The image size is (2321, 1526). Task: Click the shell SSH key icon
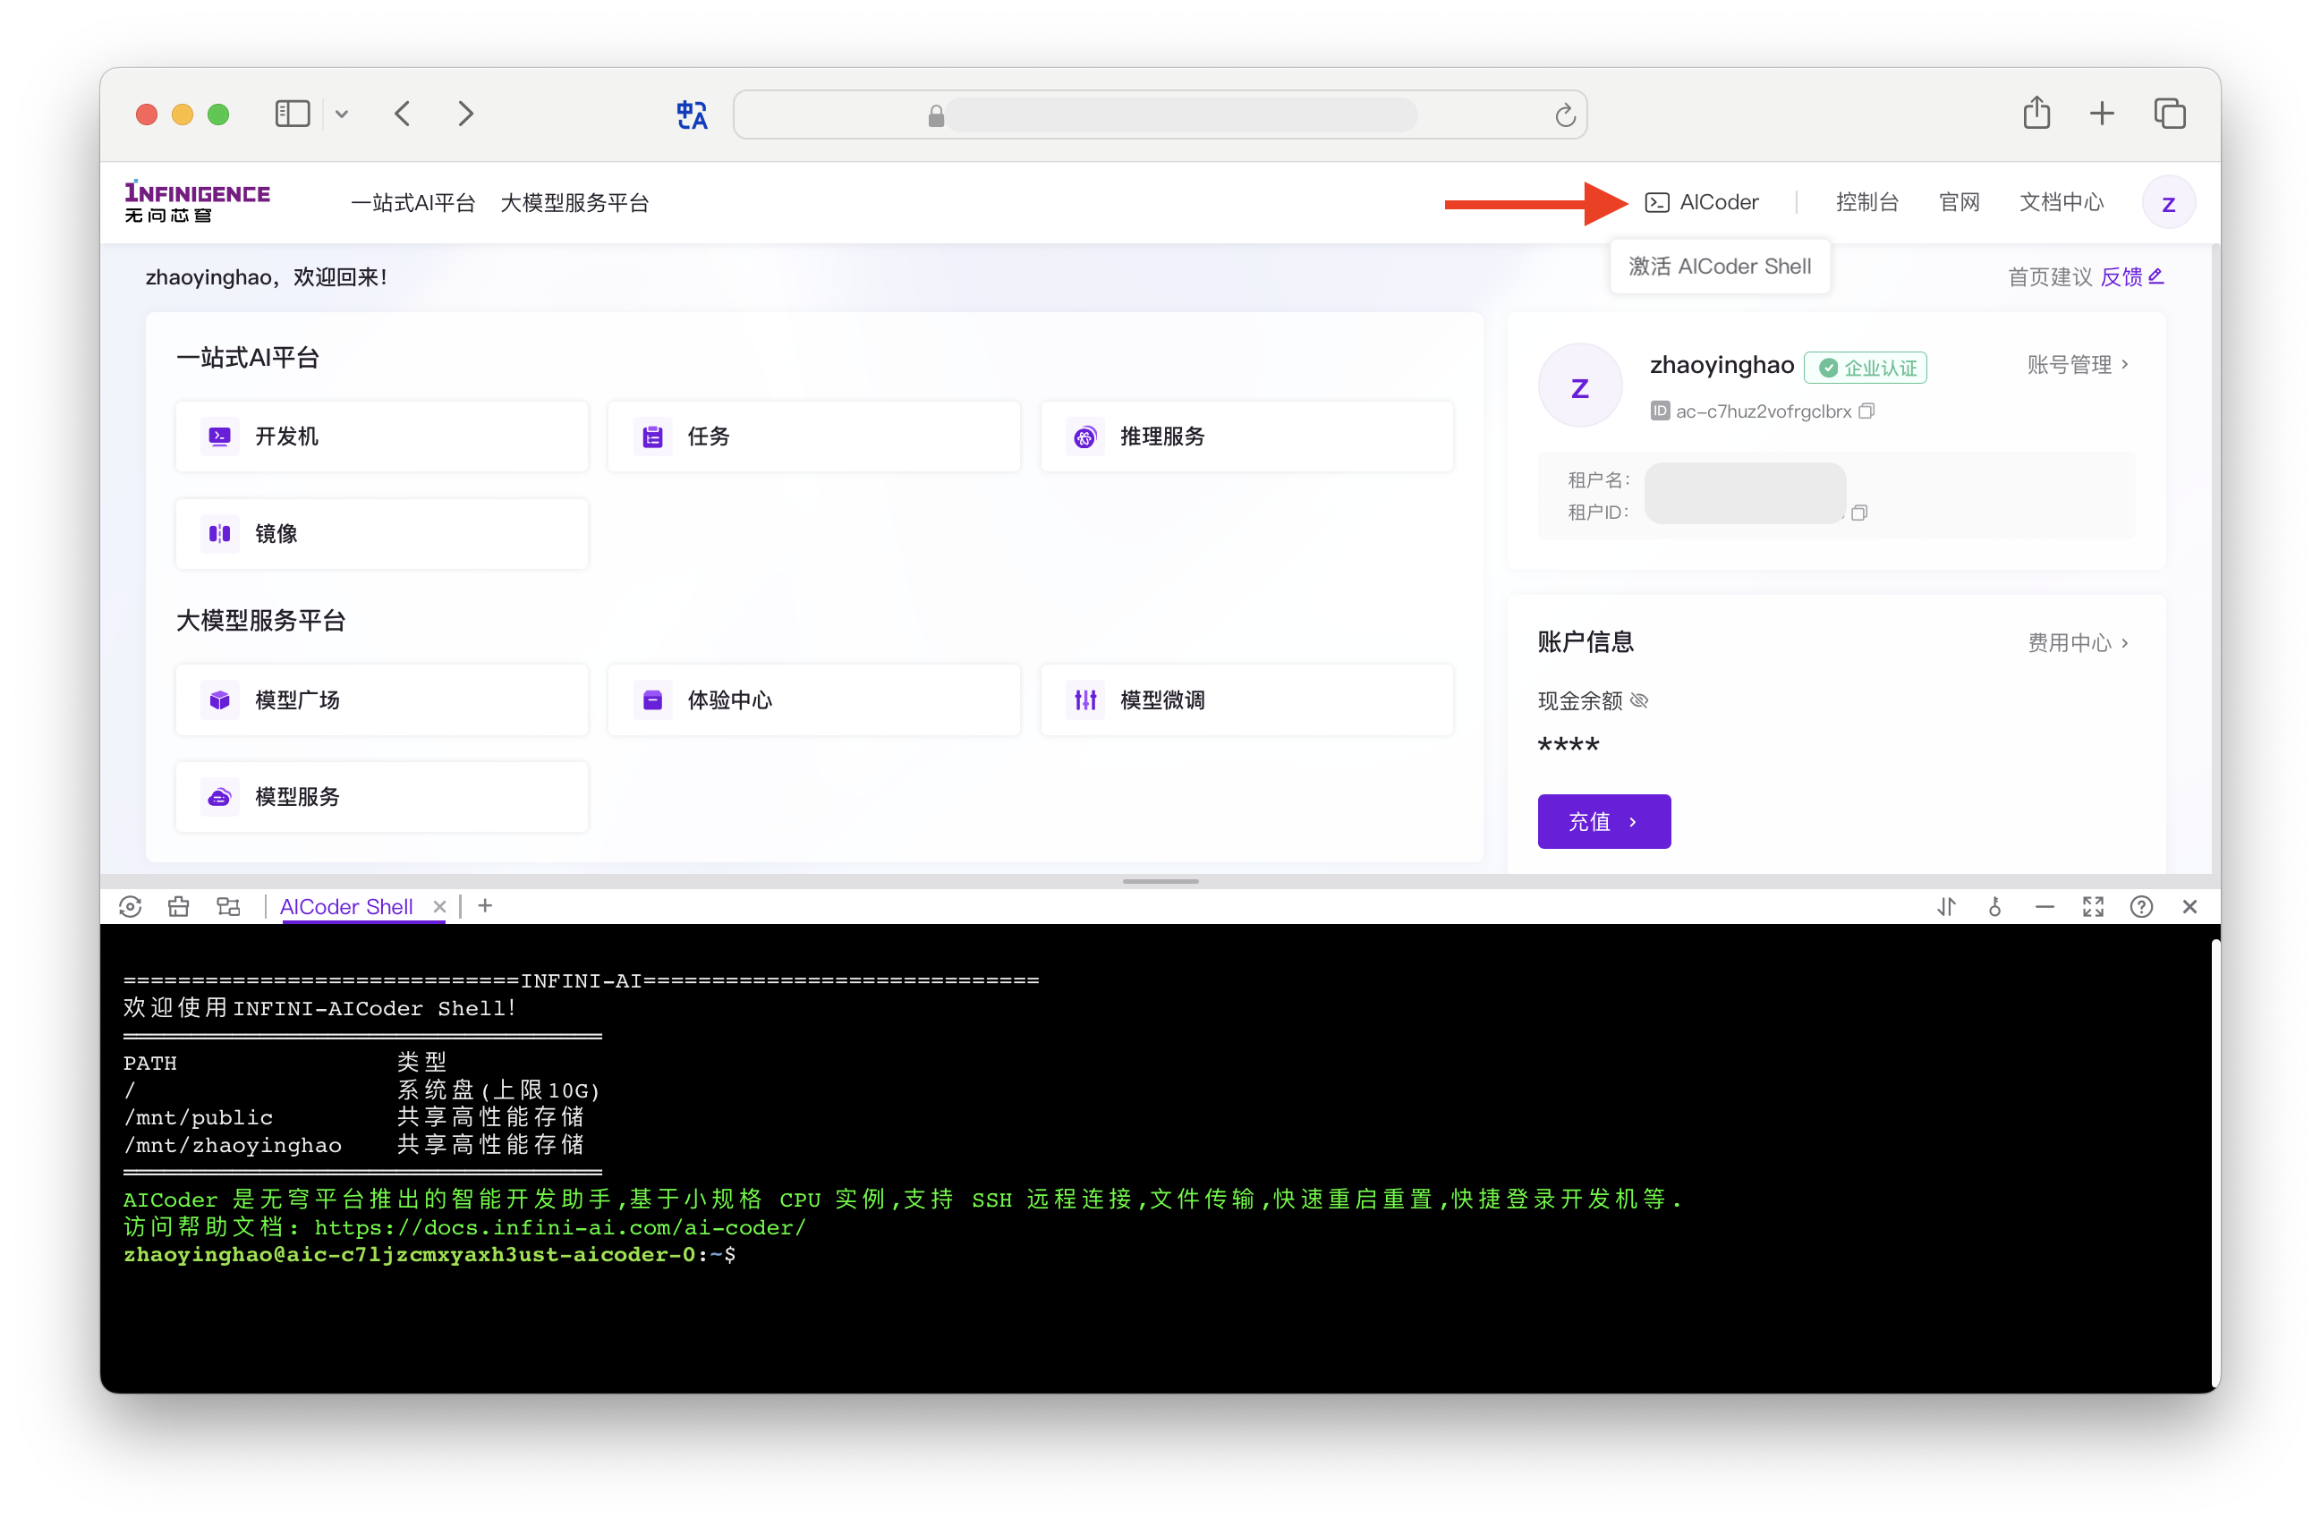pyautogui.click(x=1995, y=907)
